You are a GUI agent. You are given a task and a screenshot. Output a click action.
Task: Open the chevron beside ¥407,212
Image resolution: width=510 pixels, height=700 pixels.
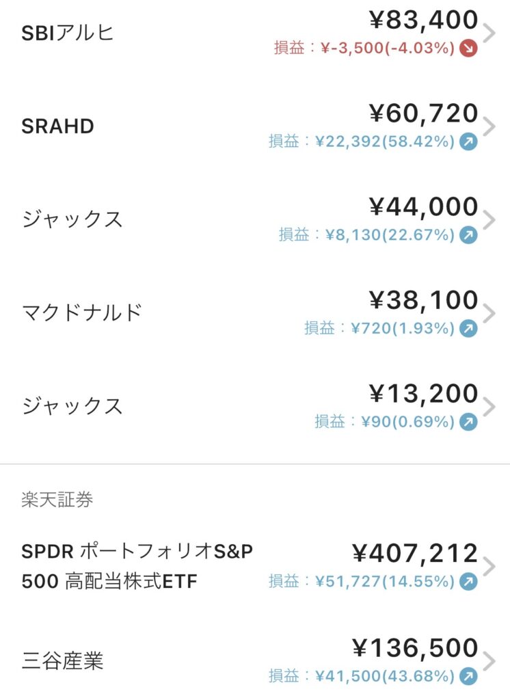(x=488, y=567)
